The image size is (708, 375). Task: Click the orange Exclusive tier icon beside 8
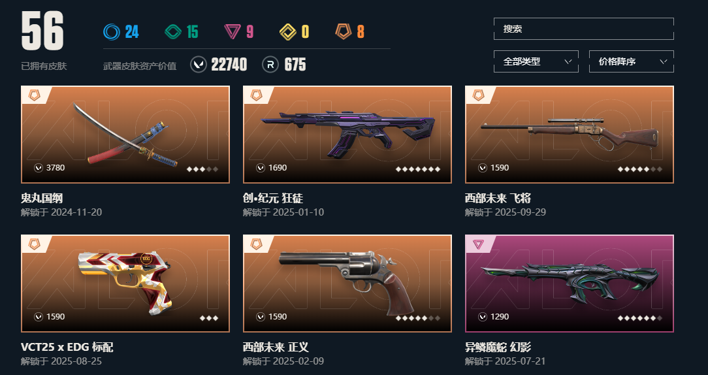(x=343, y=31)
